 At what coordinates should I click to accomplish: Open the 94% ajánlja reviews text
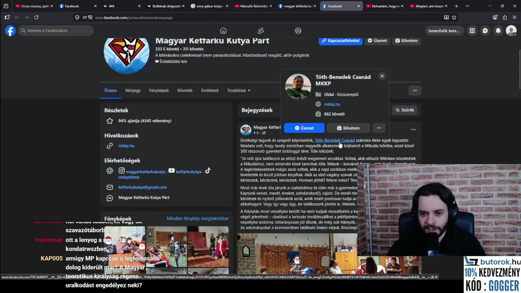pos(144,121)
